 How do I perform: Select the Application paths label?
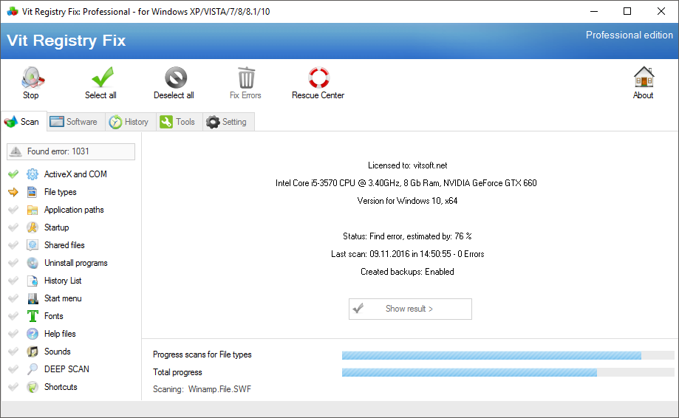[74, 210]
